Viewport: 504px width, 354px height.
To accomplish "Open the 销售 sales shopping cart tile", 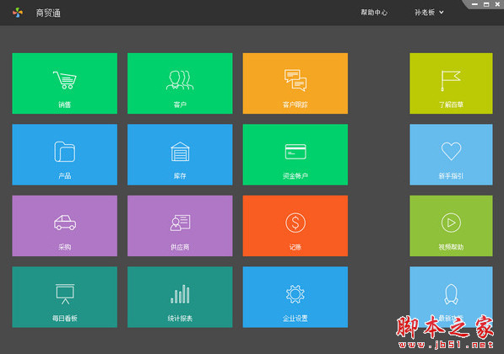I will (65, 83).
